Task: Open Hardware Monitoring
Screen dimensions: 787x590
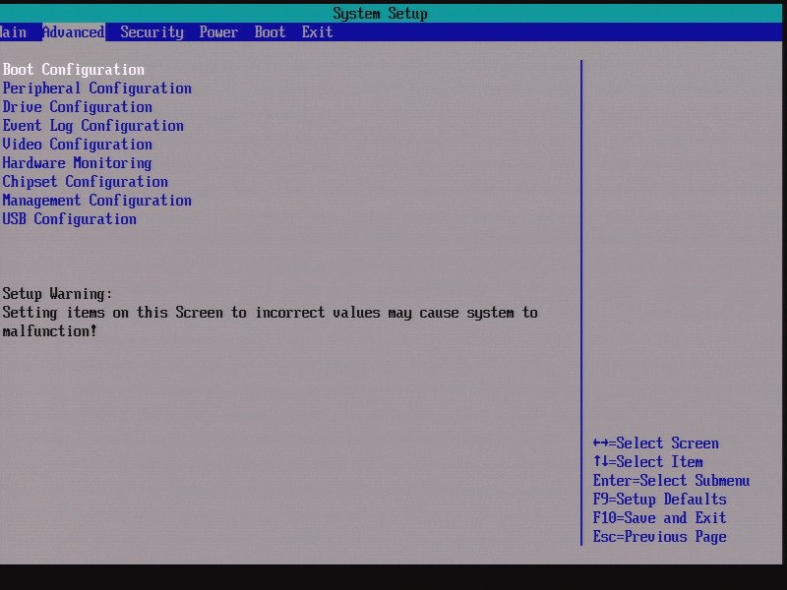Action: coord(77,162)
